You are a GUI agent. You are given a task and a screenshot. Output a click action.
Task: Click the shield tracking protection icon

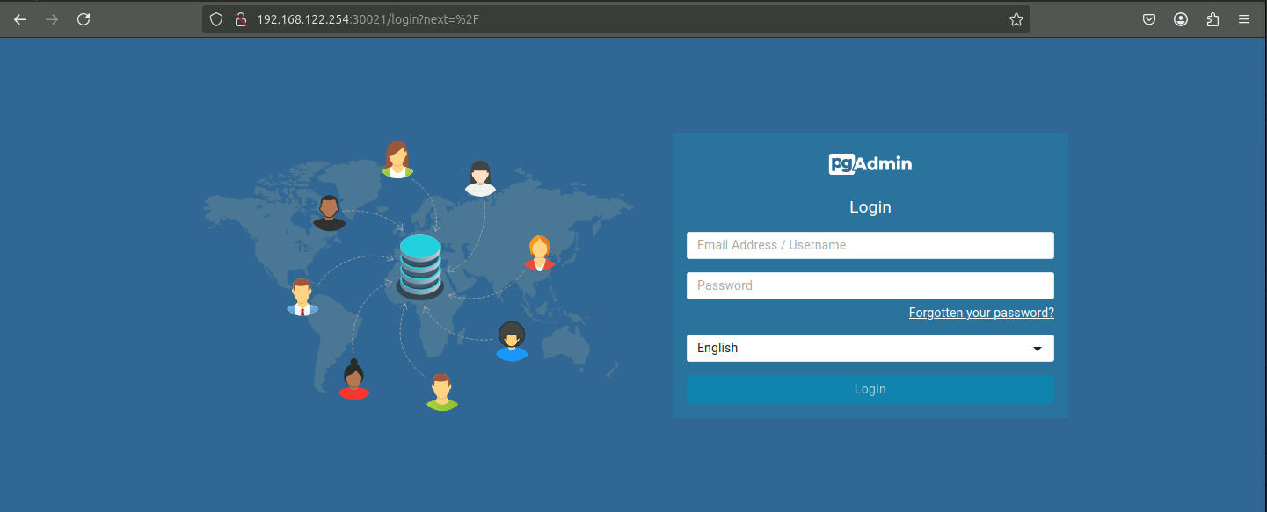pyautogui.click(x=216, y=19)
